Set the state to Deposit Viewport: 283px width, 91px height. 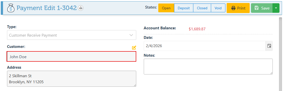184,8
